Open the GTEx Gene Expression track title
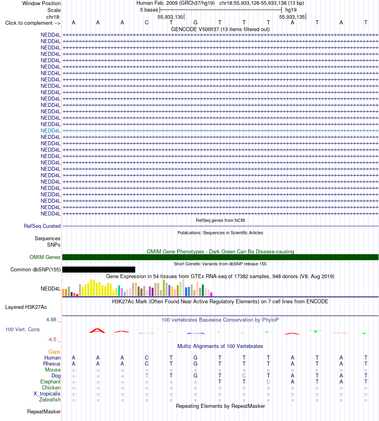 tap(220, 276)
